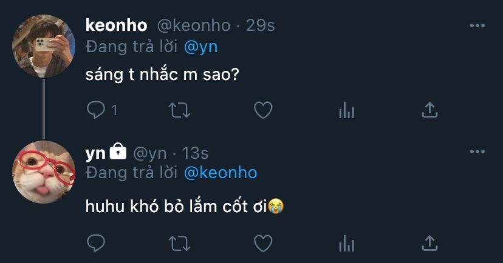
Task: Open the 13s timestamp on yn's tweet
Action: tap(196, 153)
